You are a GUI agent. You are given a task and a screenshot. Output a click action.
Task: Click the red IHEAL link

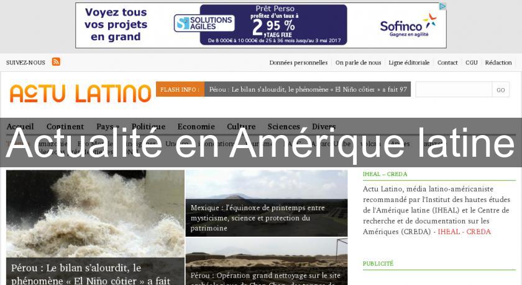point(449,232)
